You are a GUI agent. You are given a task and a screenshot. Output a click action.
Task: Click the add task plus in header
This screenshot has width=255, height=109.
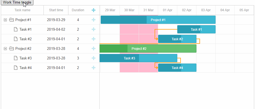pos(94,10)
